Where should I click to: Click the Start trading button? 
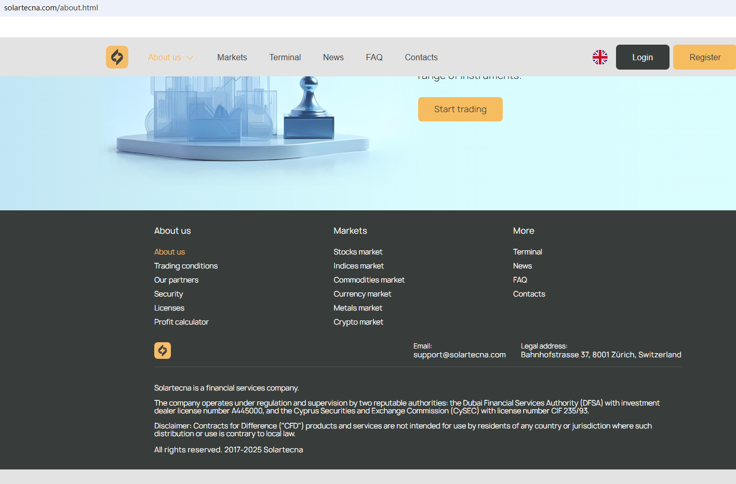(460, 109)
